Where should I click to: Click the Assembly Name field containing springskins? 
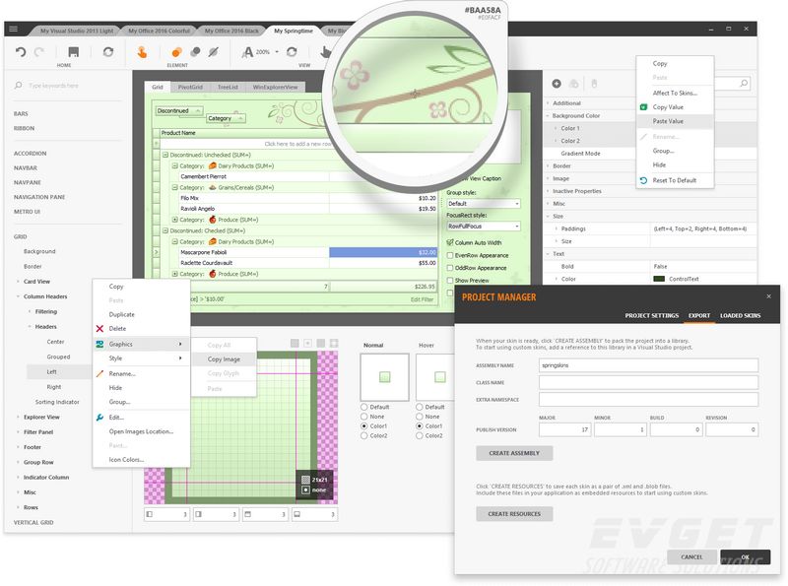(648, 365)
